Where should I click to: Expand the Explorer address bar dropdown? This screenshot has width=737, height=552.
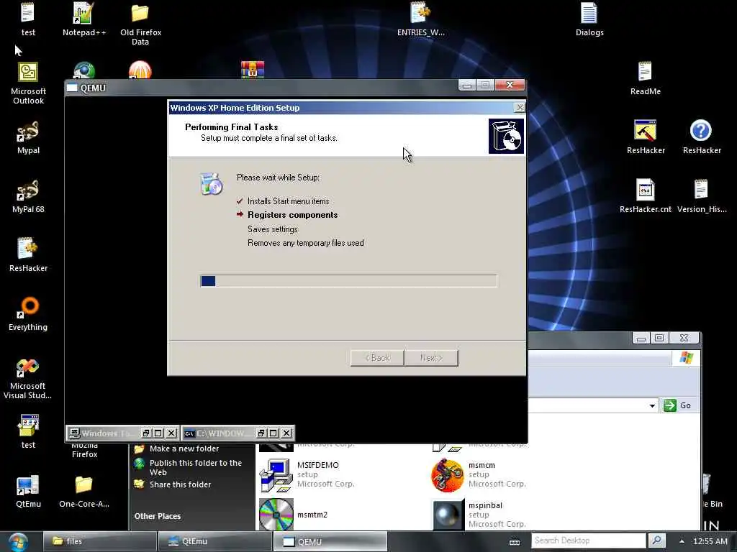tap(652, 405)
